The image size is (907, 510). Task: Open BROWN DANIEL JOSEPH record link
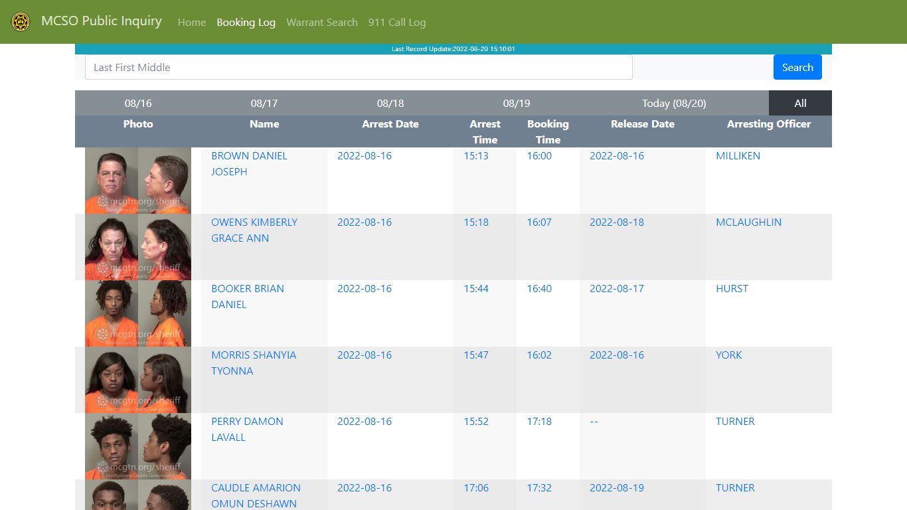(x=249, y=163)
